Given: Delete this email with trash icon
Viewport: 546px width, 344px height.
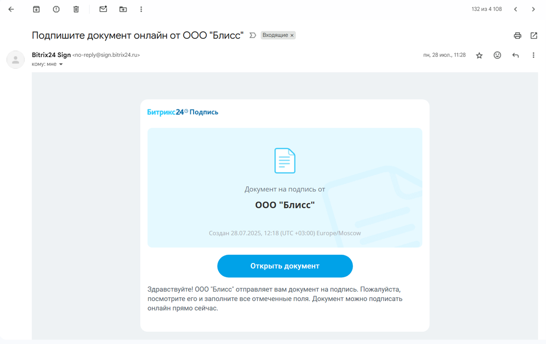Looking at the screenshot, I should [76, 9].
